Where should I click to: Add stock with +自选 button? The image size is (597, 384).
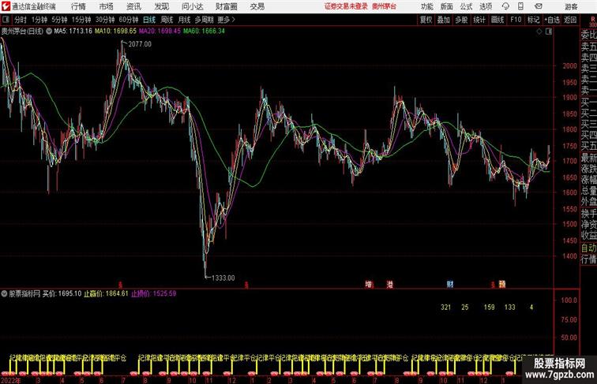[x=552, y=20]
